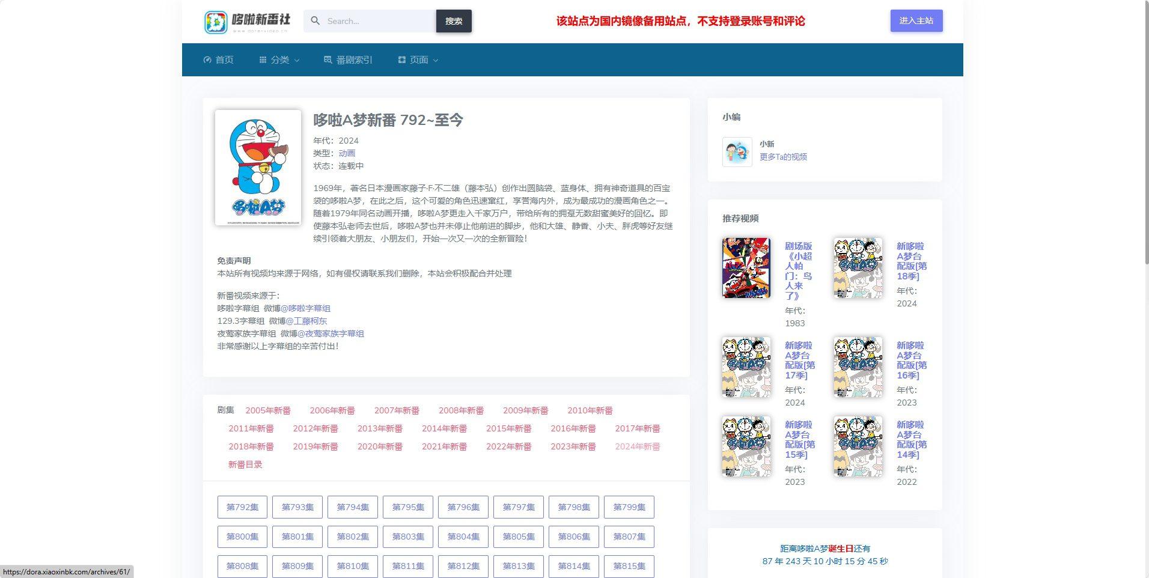Open the @哆啦字幕组 Weibo link
Viewport: 1149px width, 578px height.
coord(305,308)
